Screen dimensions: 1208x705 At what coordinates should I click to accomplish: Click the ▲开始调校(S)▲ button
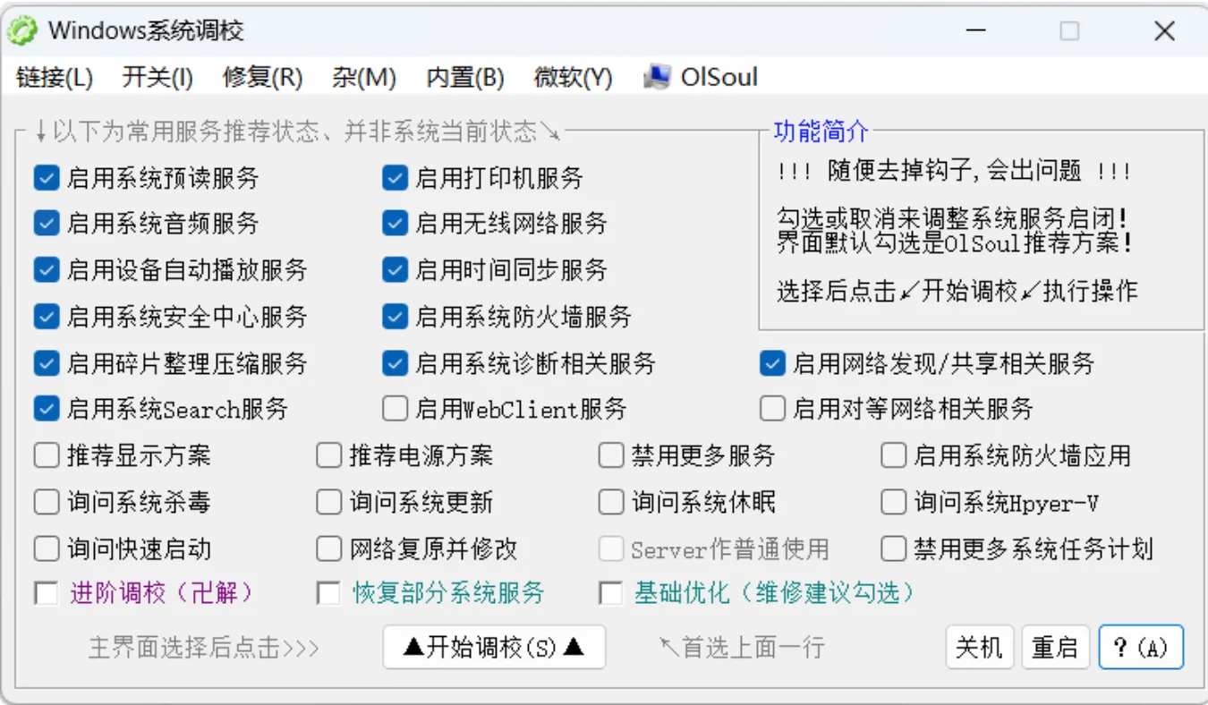(x=493, y=646)
